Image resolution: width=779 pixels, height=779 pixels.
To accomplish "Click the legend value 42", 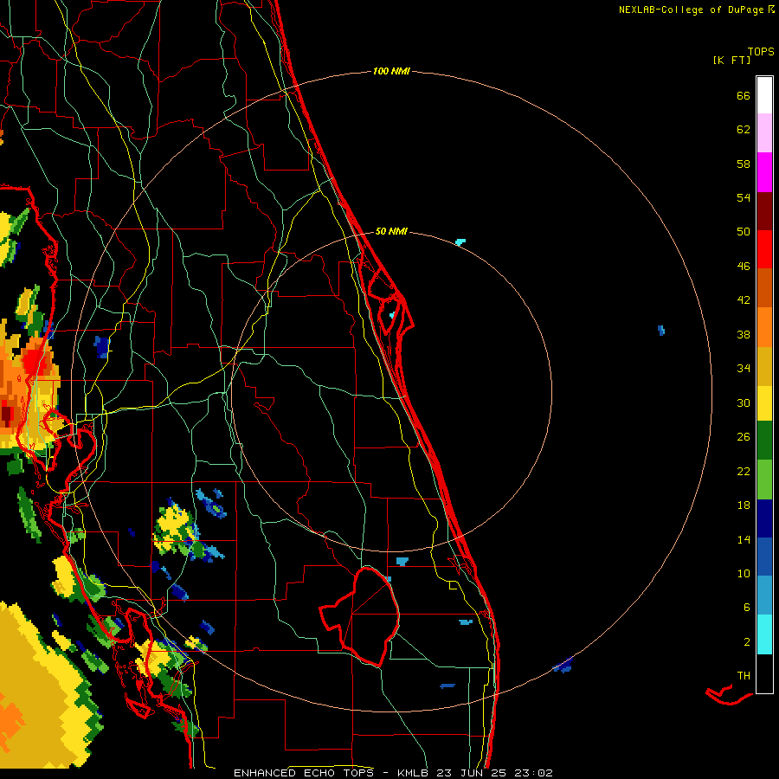I will (744, 300).
